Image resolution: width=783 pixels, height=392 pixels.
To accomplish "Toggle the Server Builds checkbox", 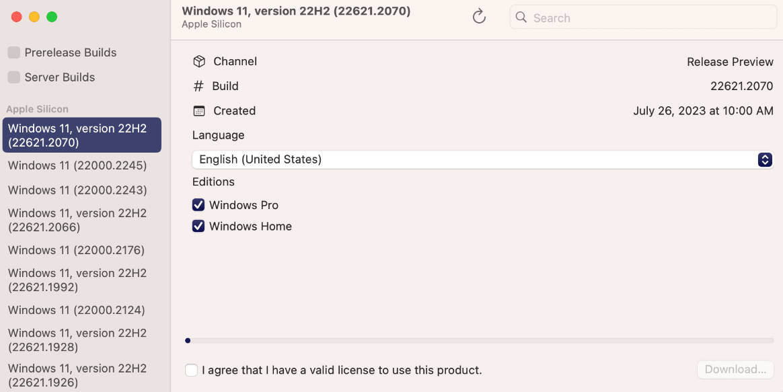I will (x=14, y=77).
